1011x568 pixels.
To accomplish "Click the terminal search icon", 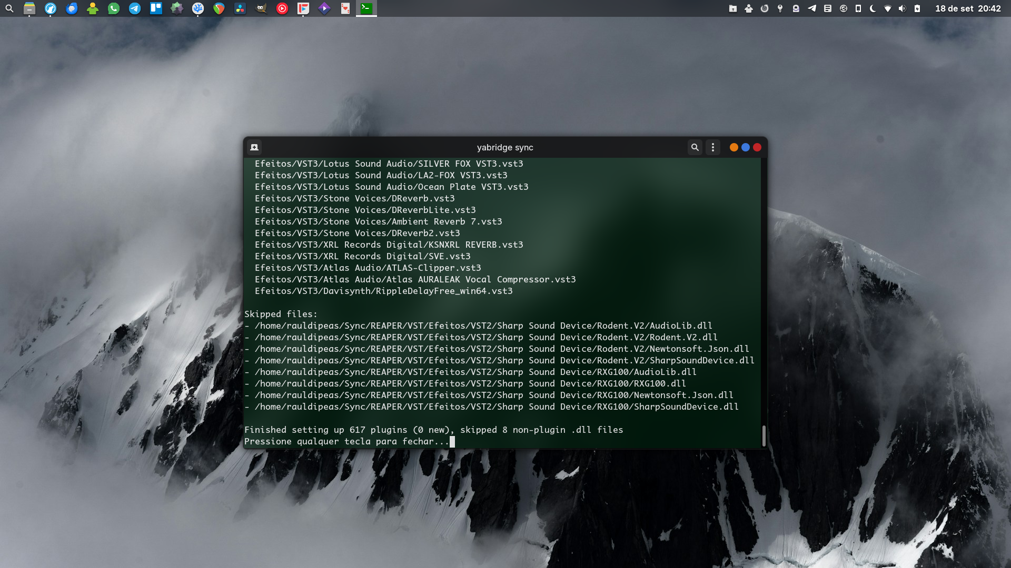I will (x=695, y=147).
